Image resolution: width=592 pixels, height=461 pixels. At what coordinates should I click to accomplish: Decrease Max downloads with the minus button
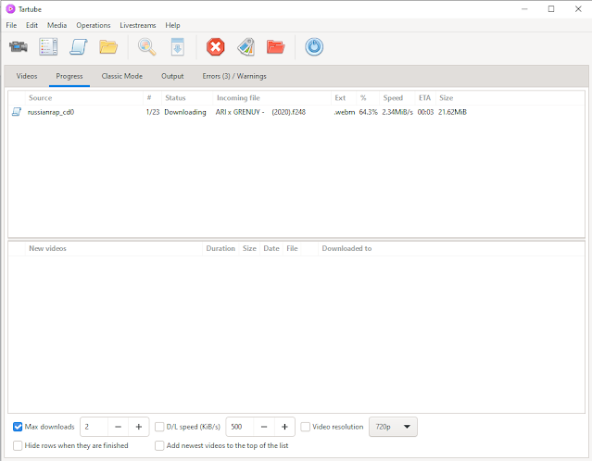point(119,427)
